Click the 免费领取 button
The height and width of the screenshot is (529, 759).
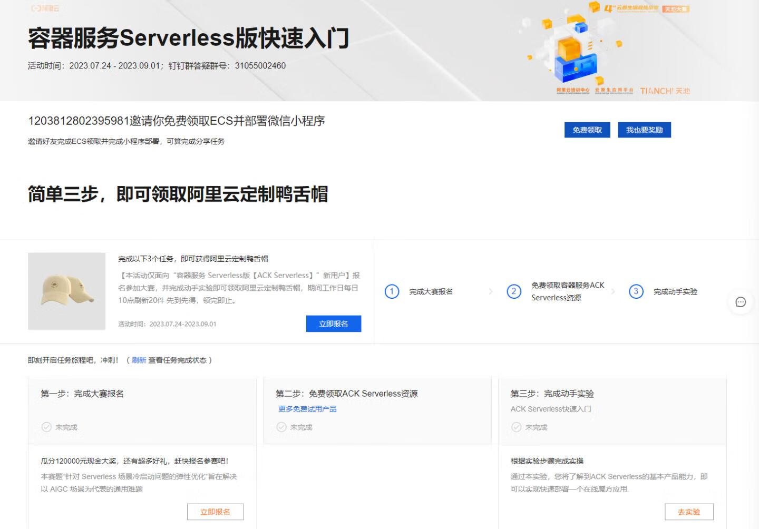[x=587, y=130]
